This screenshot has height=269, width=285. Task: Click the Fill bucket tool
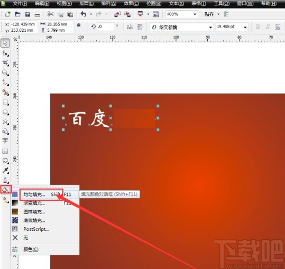[5, 190]
